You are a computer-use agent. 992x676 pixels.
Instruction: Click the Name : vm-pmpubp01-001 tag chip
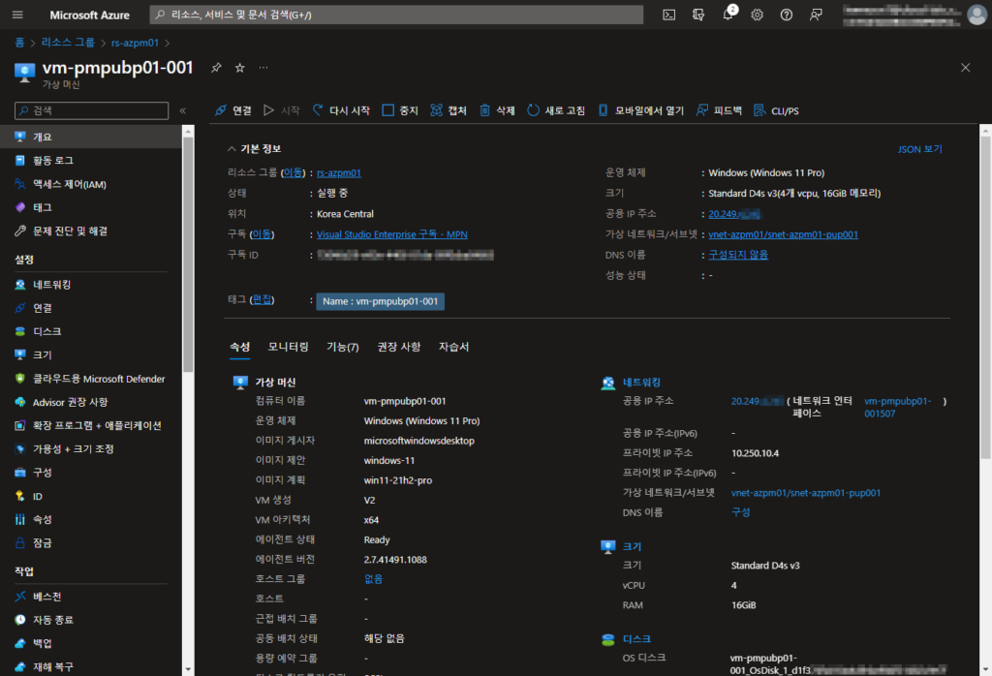point(380,301)
